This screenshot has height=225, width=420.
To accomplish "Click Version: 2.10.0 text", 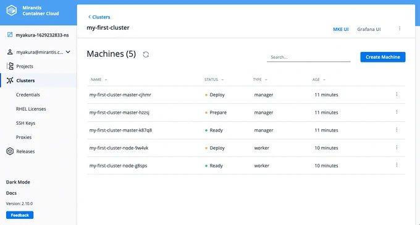I will pos(19,203).
